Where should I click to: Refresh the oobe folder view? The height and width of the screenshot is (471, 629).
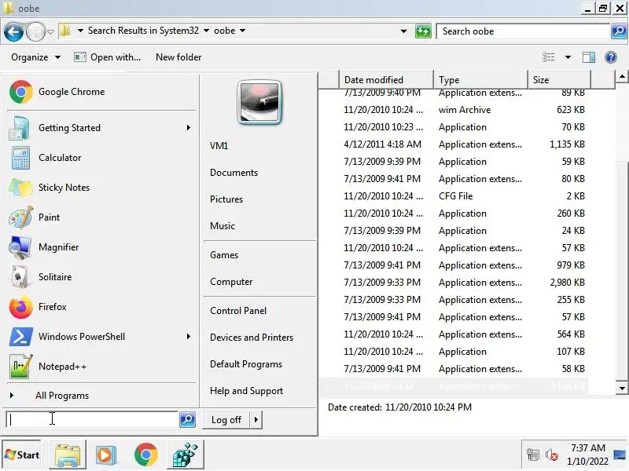[423, 31]
